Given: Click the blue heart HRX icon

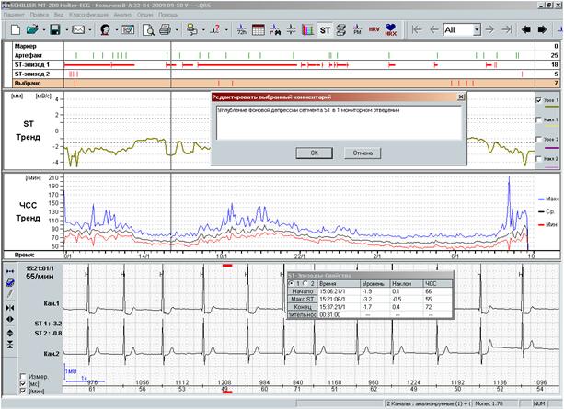Looking at the screenshot, I should coord(390,29).
